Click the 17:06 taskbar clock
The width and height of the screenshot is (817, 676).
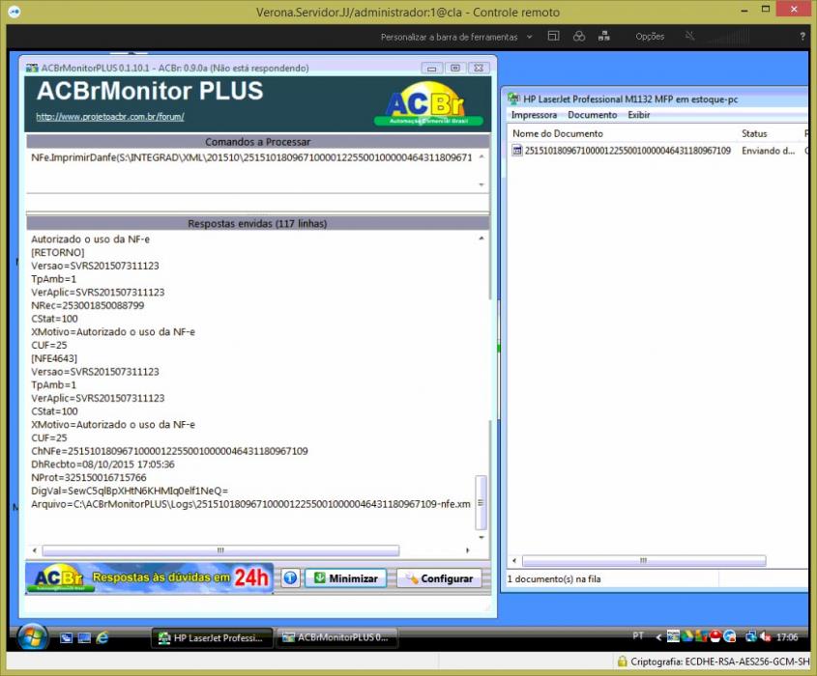coord(787,637)
